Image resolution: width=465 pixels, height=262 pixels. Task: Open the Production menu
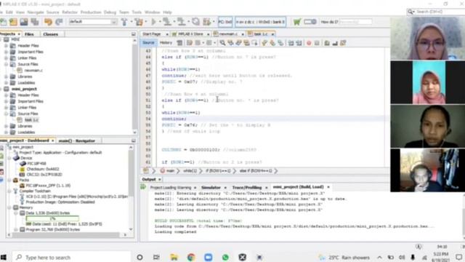91,12
